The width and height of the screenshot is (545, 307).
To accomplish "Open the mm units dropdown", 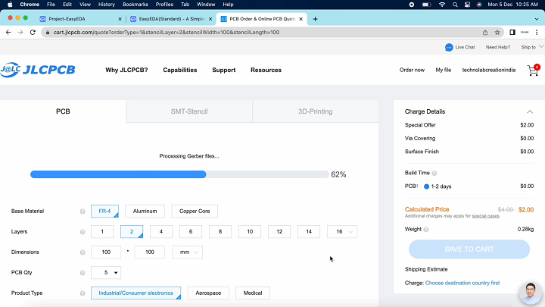I will click(x=188, y=252).
